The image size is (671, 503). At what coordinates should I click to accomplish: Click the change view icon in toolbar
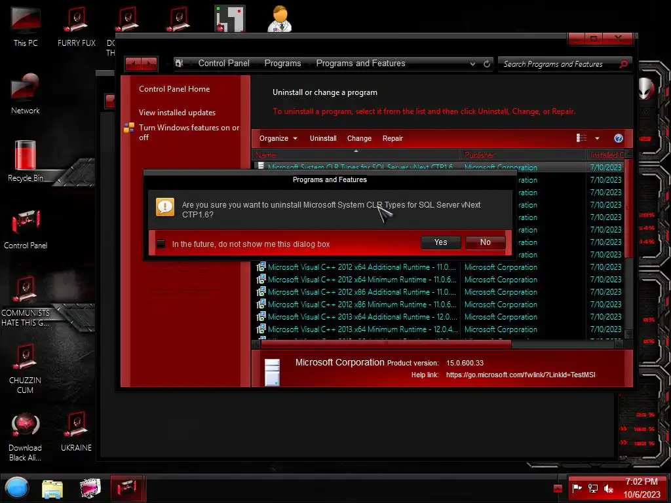[x=581, y=138]
